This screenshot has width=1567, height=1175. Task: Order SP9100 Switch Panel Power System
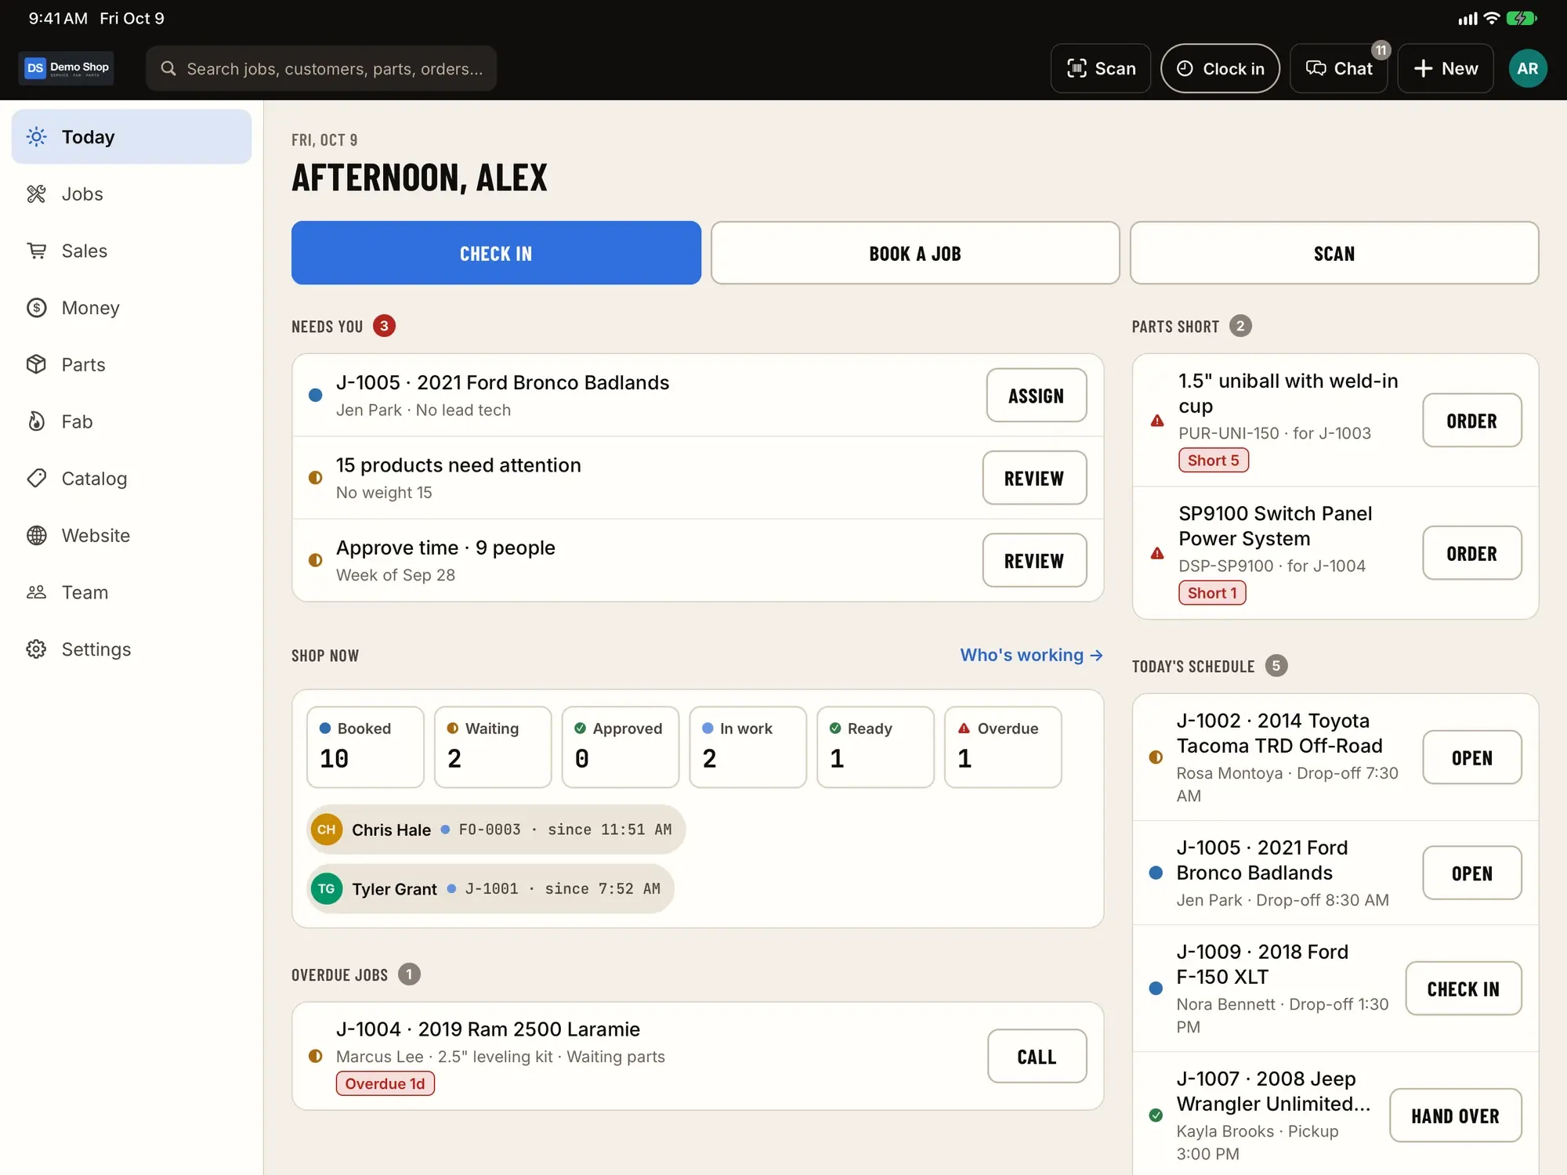(x=1471, y=553)
